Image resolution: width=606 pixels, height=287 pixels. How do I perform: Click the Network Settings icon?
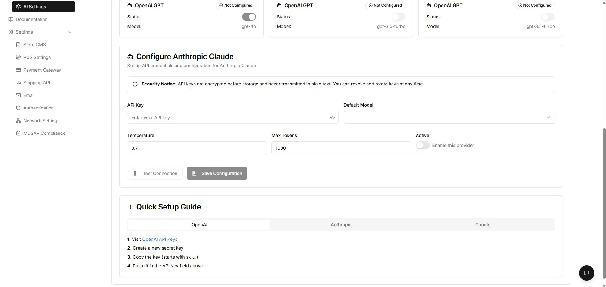(18, 121)
